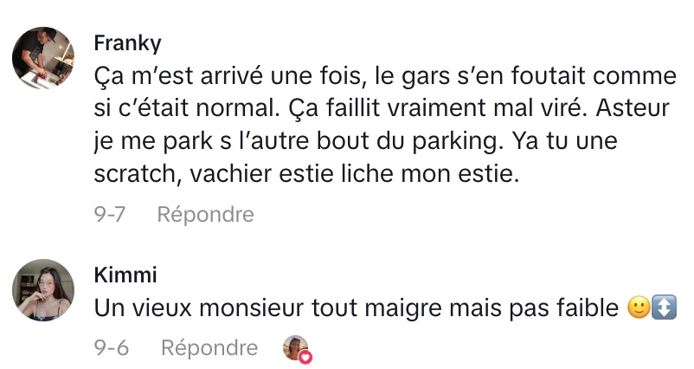
Task: Reply to Franky's comment with Répondre
Action: click(205, 214)
